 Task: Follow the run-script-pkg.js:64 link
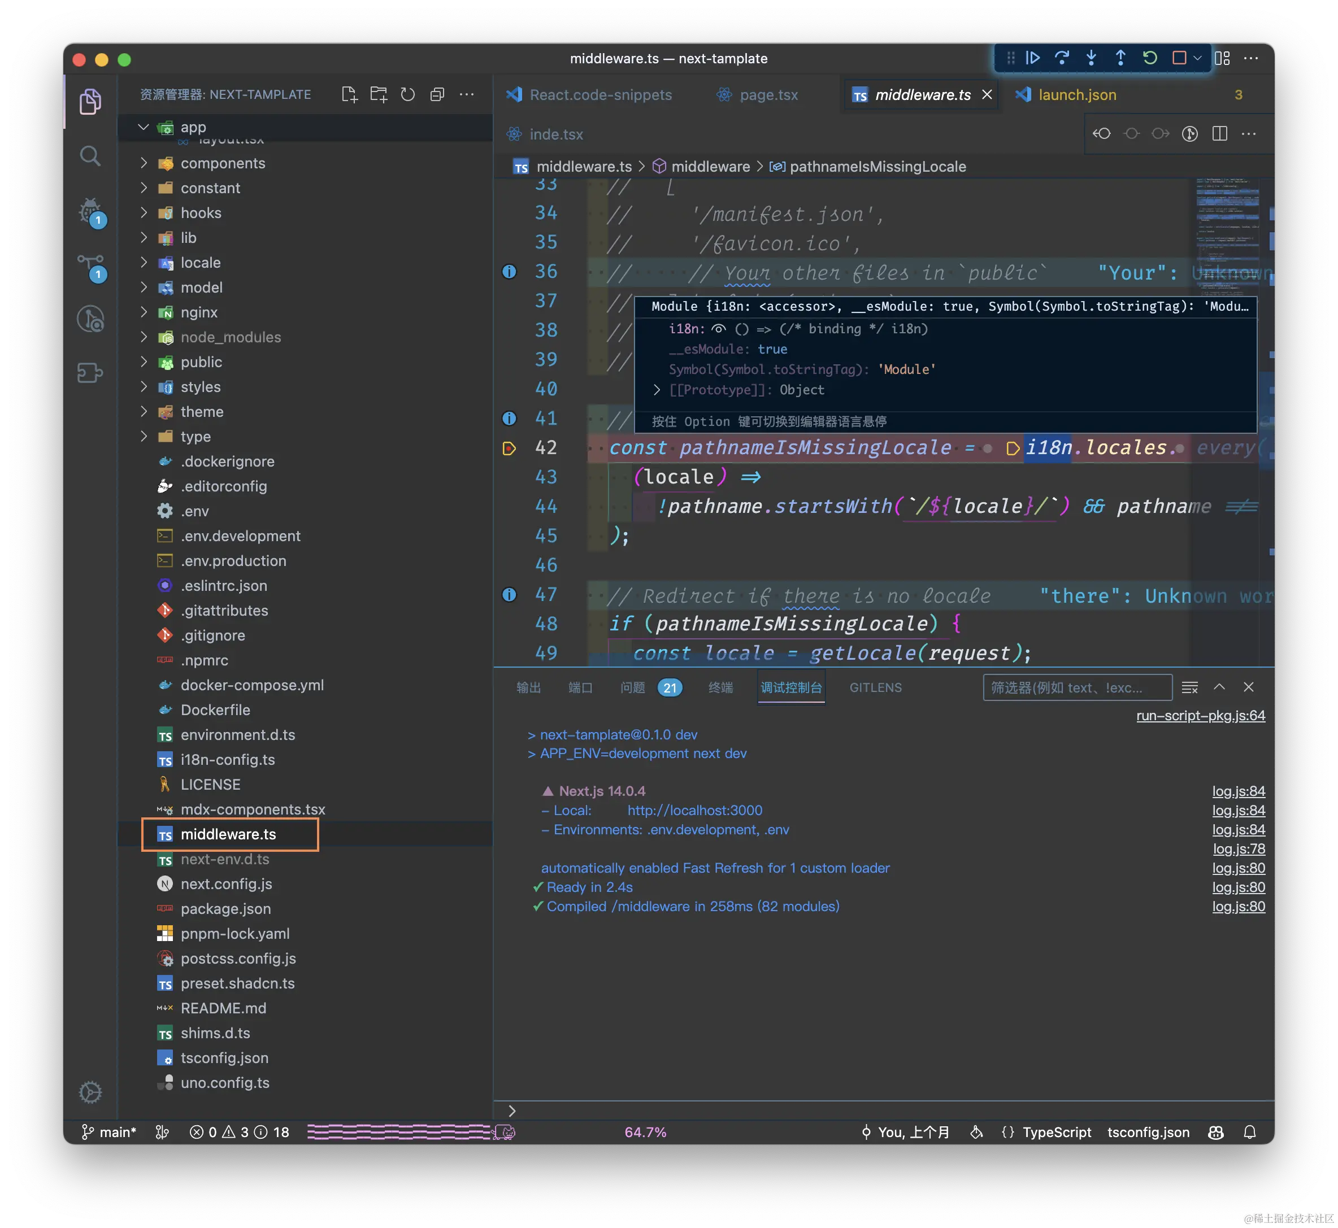[1199, 716]
